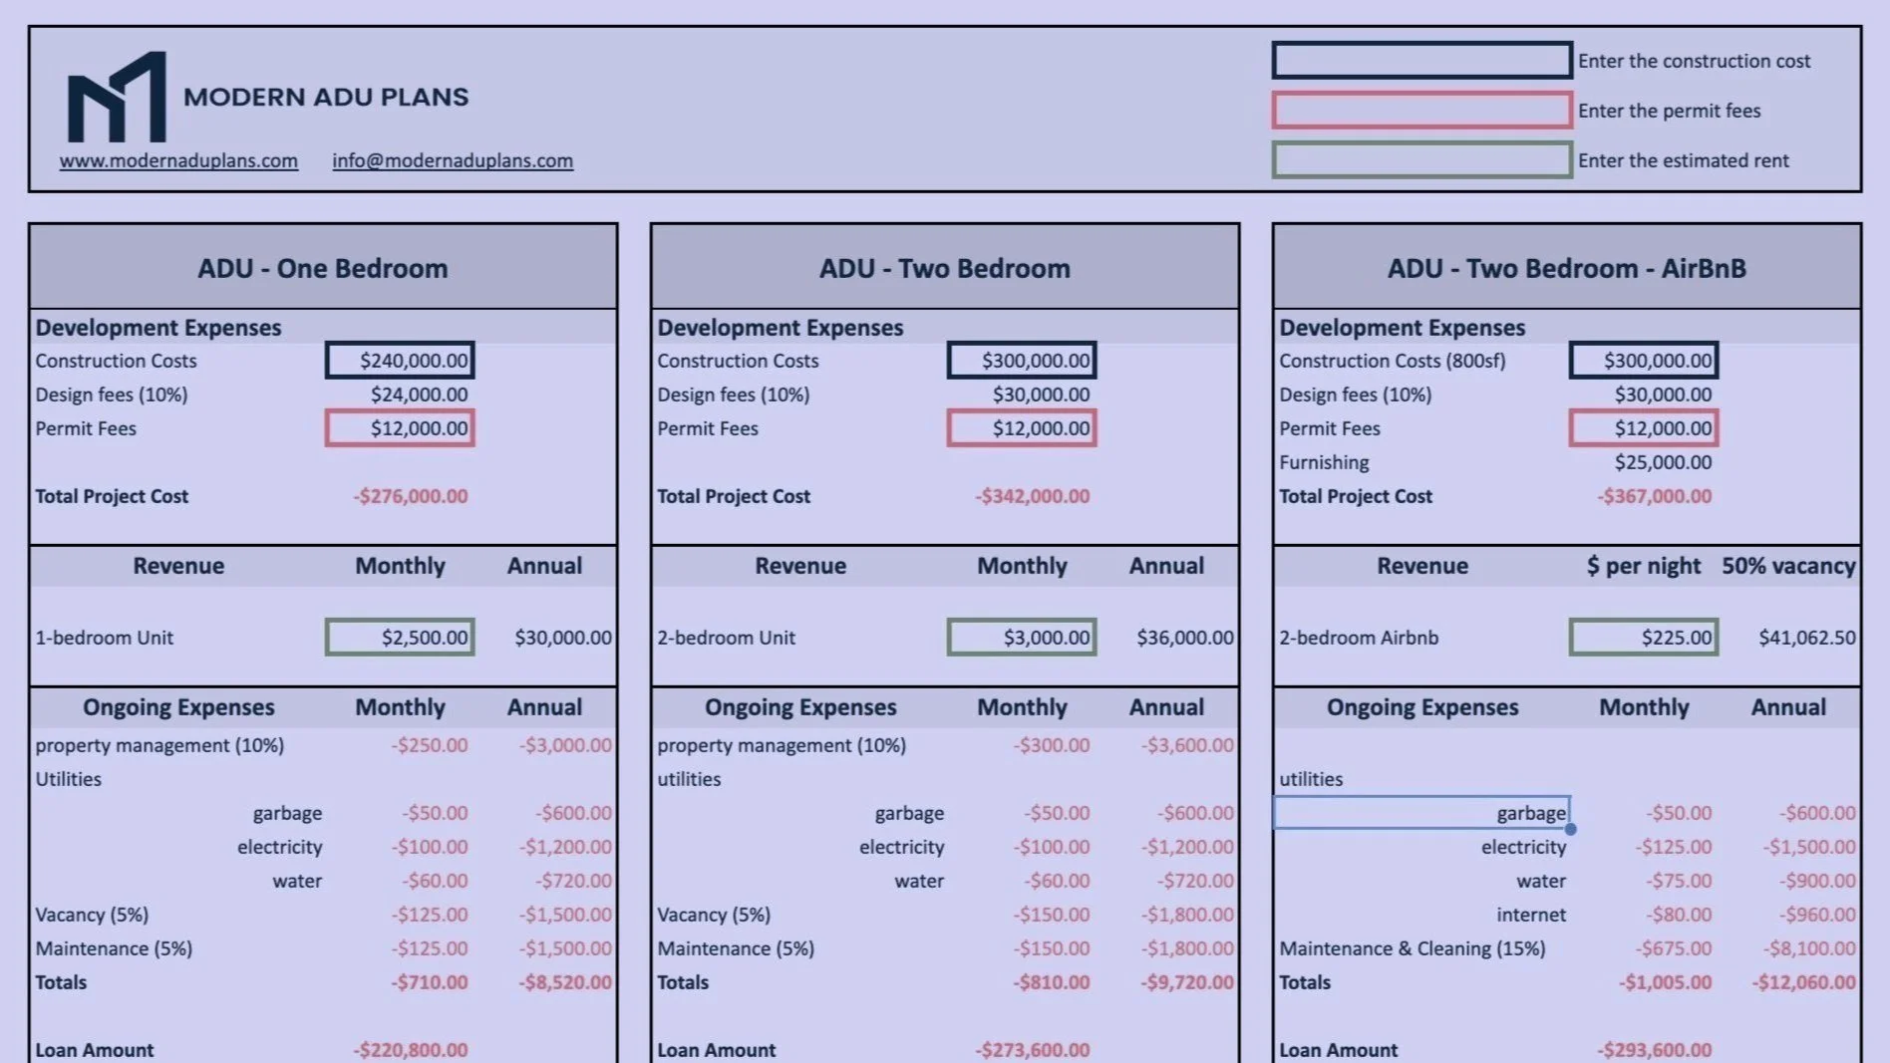Click Two Bedroom Vacancy -$1,800.00 annual
The height and width of the screenshot is (1063, 1890).
pos(1187,915)
